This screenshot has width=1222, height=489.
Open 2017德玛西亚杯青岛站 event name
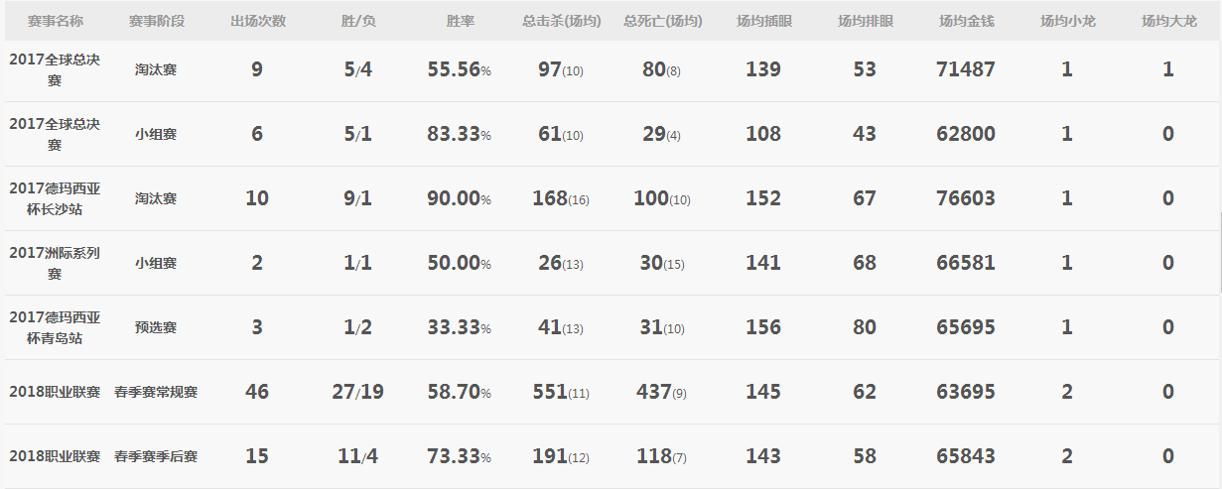(55, 327)
